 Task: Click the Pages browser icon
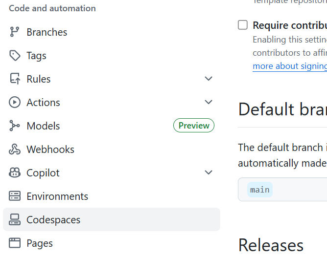(15, 243)
